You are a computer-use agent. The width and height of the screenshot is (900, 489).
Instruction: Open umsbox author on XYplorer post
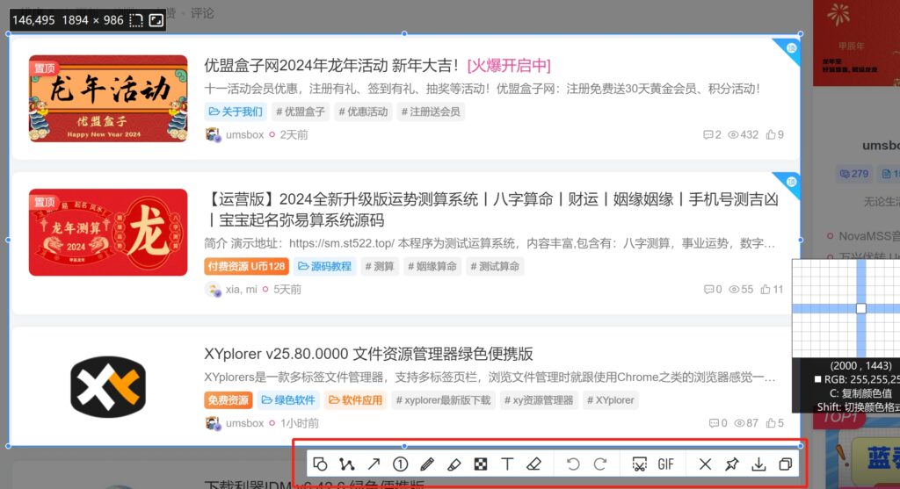[244, 423]
